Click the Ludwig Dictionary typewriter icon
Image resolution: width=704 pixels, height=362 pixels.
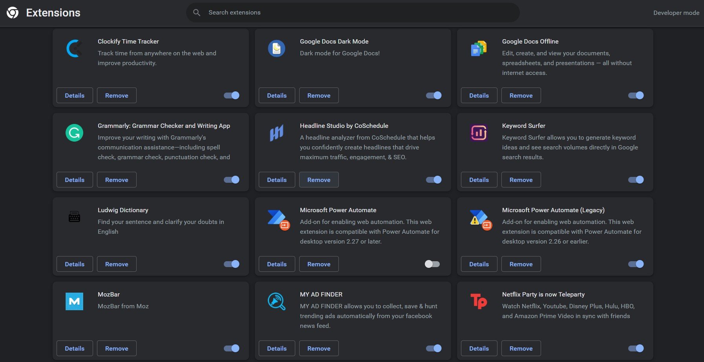tap(74, 216)
